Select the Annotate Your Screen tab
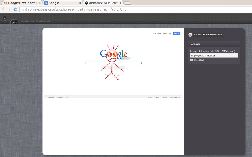252x157 pixels. point(103,3)
